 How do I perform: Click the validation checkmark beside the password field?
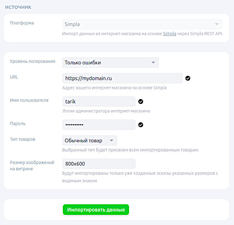click(x=140, y=125)
